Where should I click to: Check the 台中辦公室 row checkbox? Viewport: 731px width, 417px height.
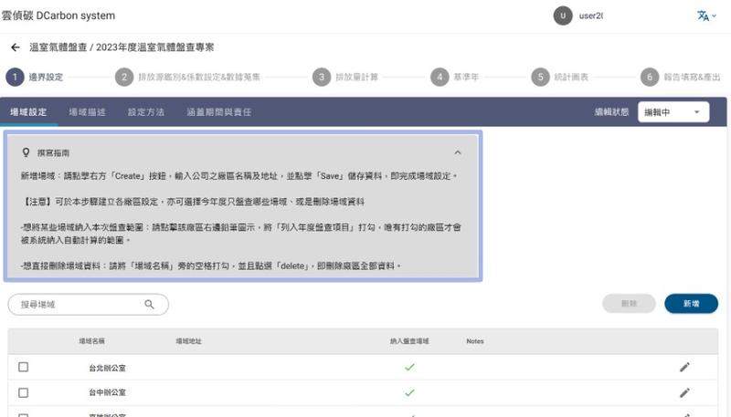24,392
